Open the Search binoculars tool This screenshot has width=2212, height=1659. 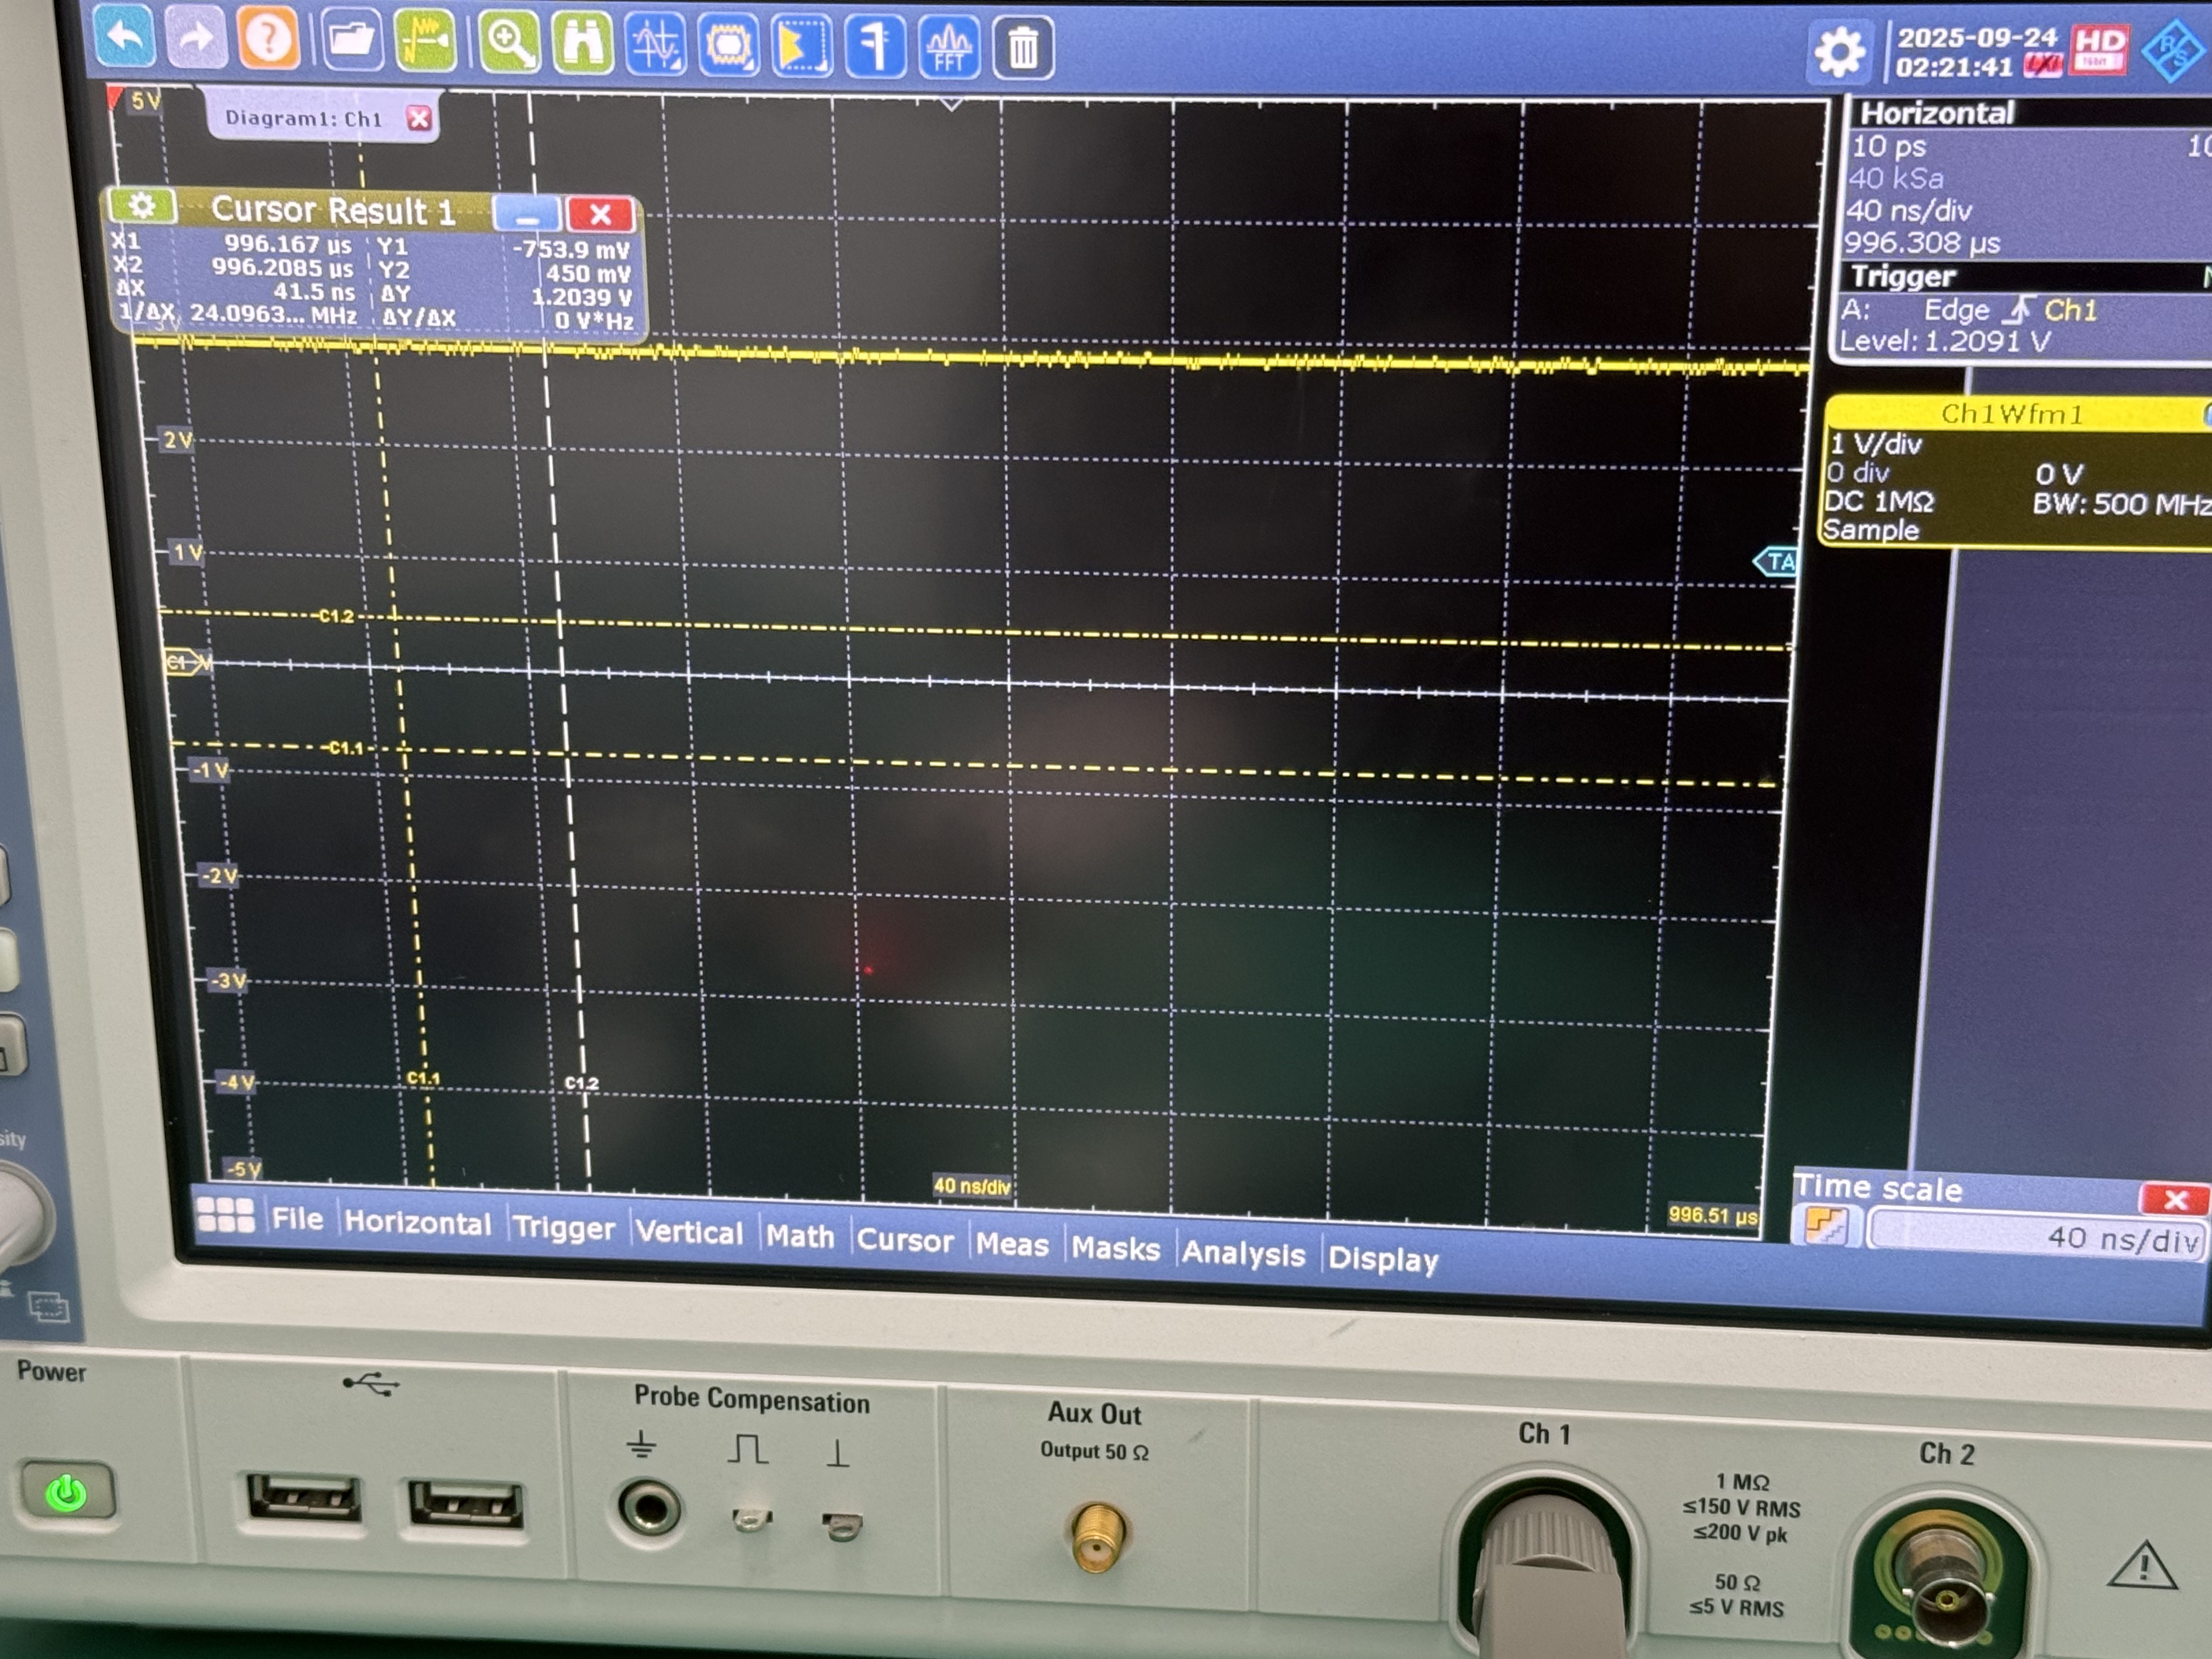(581, 44)
